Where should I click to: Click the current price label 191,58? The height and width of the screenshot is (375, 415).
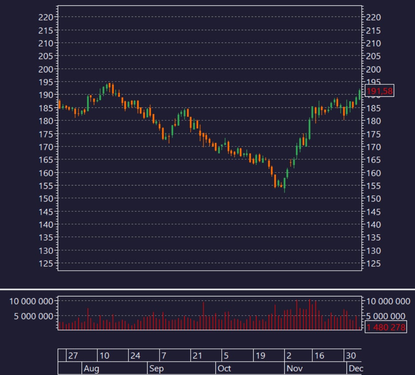[379, 91]
